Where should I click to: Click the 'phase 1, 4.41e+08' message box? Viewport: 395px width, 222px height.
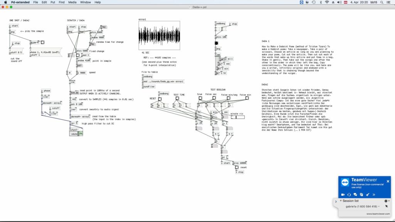click(x=46, y=52)
